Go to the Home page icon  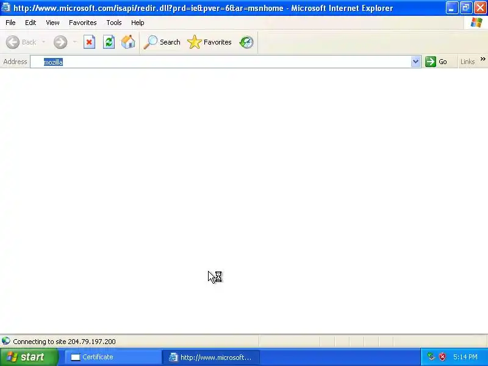pyautogui.click(x=128, y=42)
